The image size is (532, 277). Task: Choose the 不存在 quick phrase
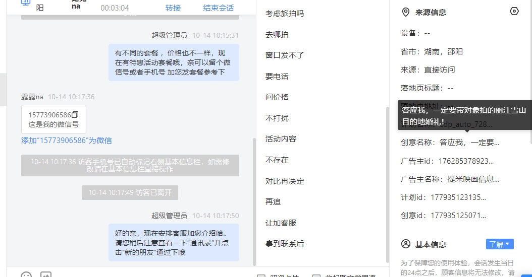tap(277, 160)
